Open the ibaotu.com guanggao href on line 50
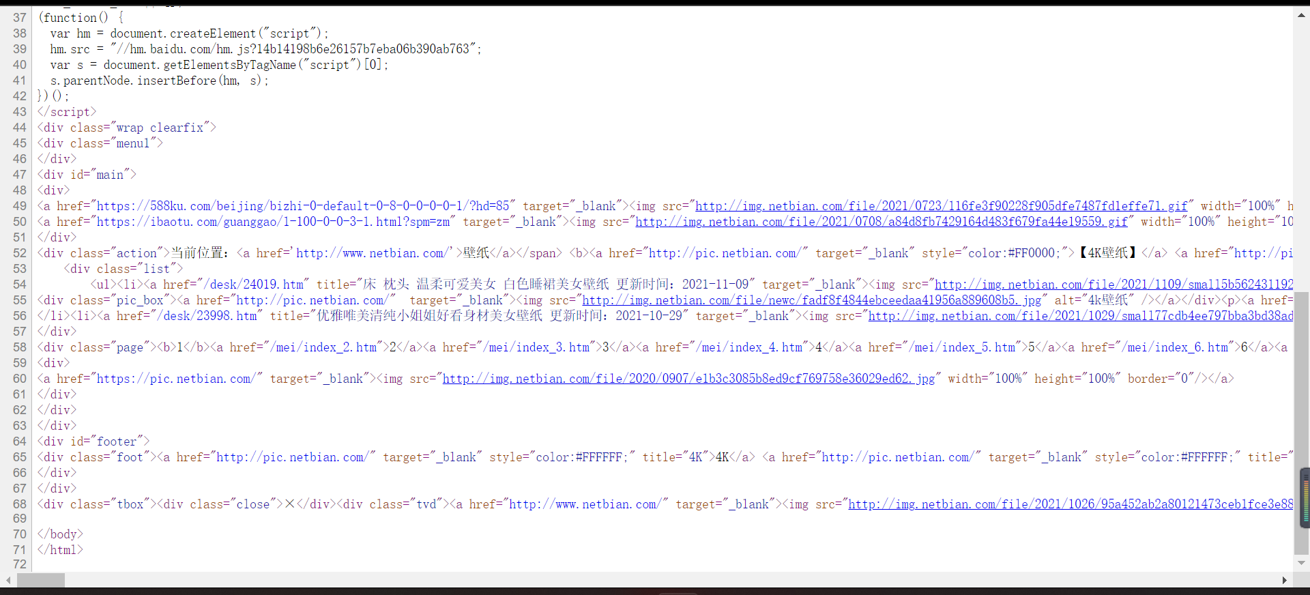 point(273,222)
